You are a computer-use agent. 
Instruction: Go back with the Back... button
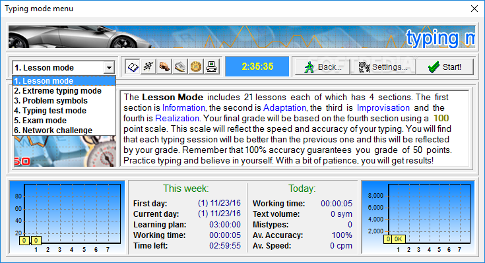(323, 67)
